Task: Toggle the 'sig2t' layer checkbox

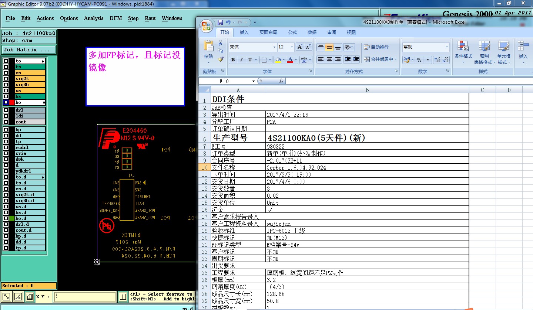Action: pyautogui.click(x=6, y=79)
